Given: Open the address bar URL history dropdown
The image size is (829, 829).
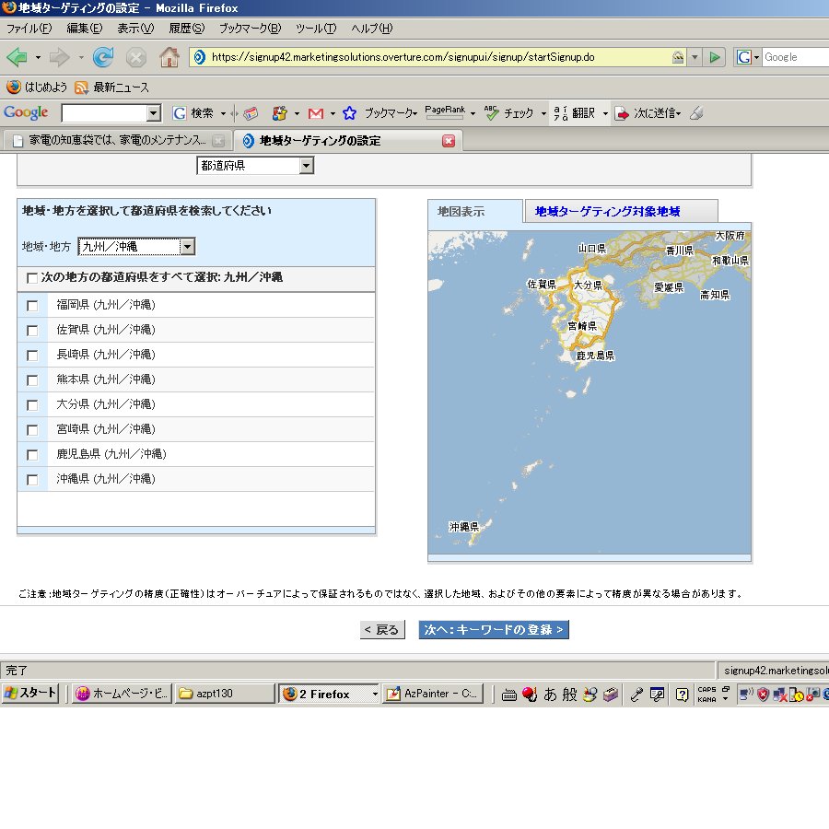Looking at the screenshot, I should point(695,57).
